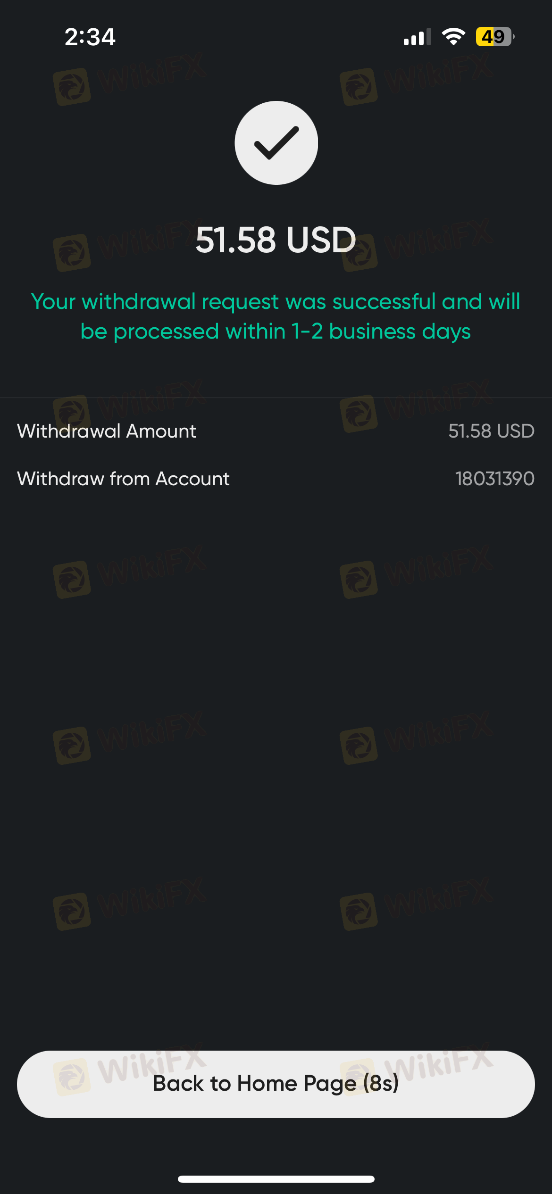Tap the "1-2 business days" text
Screen dimensions: 552x1194
coord(381,332)
